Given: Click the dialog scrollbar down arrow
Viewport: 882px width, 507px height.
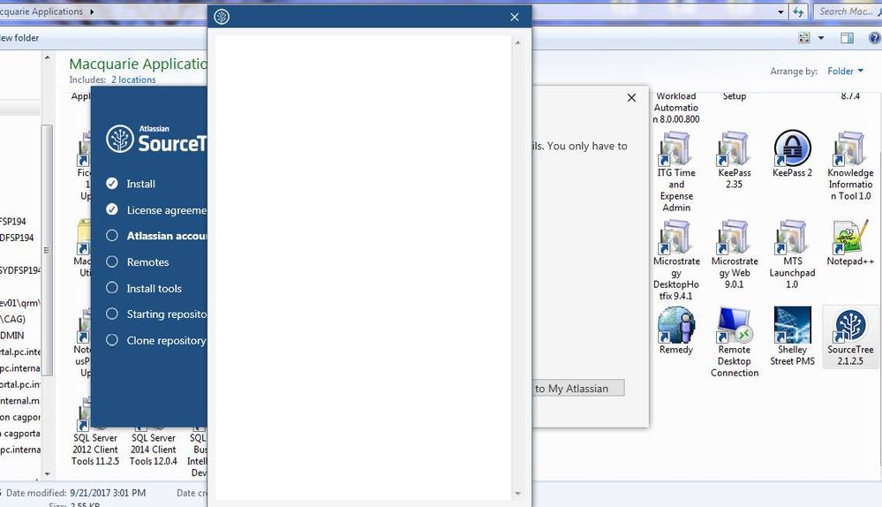Looking at the screenshot, I should (x=518, y=494).
